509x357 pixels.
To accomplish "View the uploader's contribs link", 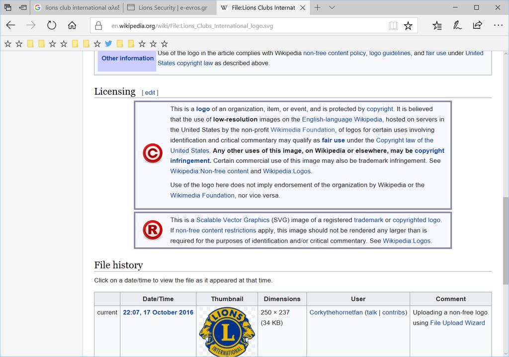I will point(394,312).
